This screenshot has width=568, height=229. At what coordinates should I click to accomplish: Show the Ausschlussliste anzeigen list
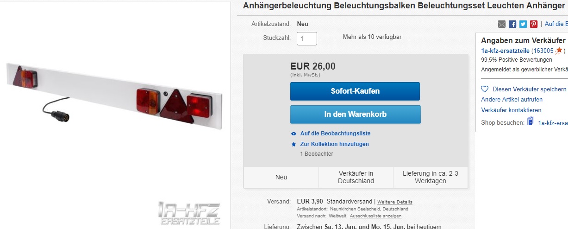point(375,216)
